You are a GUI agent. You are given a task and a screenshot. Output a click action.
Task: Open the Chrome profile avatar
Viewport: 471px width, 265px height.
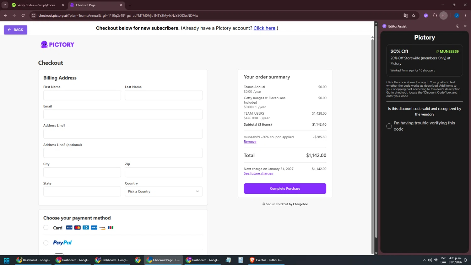pyautogui.click(x=457, y=15)
